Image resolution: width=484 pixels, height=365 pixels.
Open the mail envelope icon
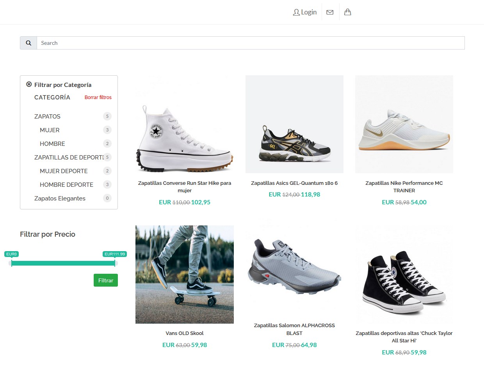click(x=330, y=12)
